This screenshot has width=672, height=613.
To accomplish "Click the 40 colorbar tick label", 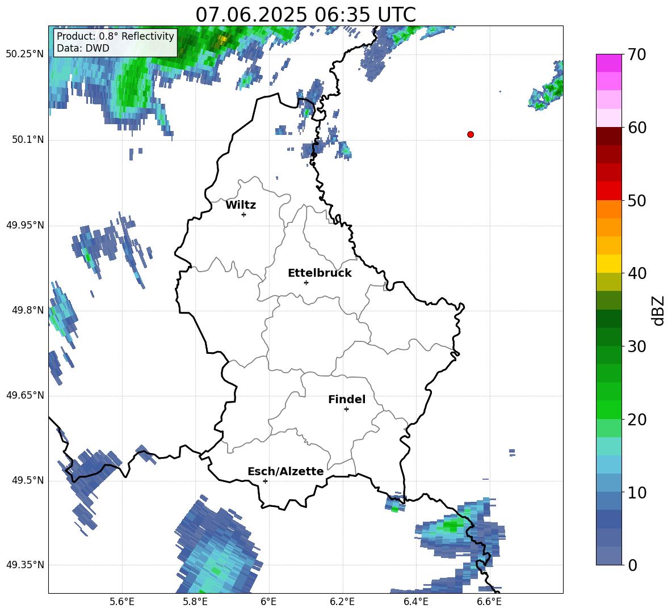I will (637, 273).
